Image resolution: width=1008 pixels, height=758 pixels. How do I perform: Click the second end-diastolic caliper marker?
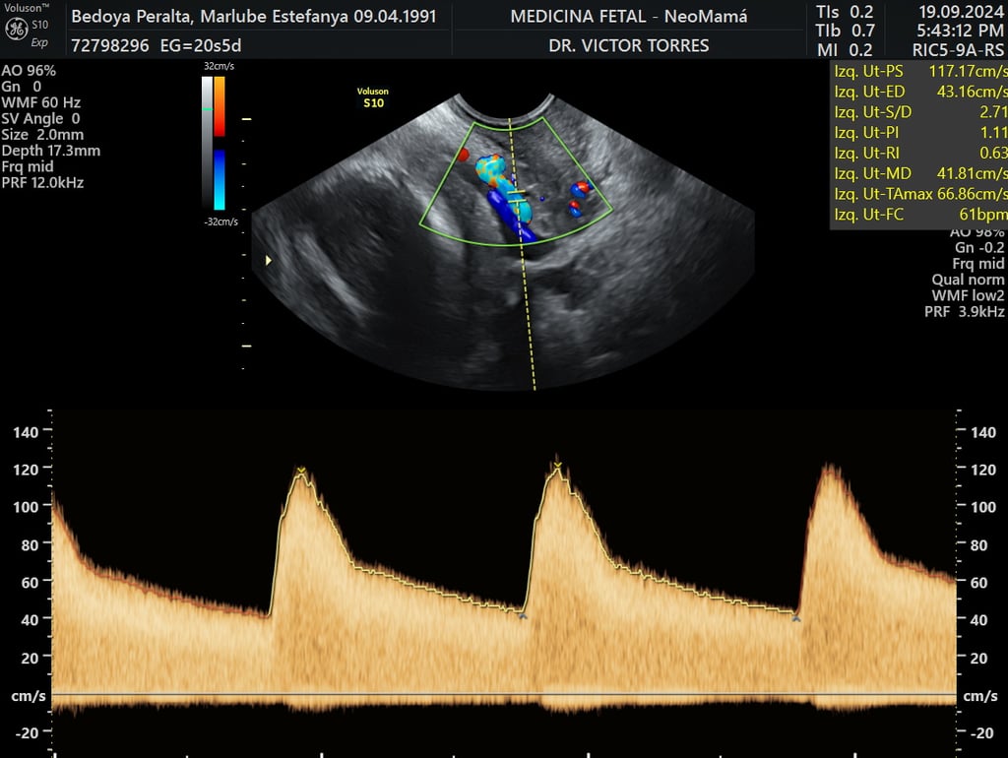pyautogui.click(x=796, y=619)
